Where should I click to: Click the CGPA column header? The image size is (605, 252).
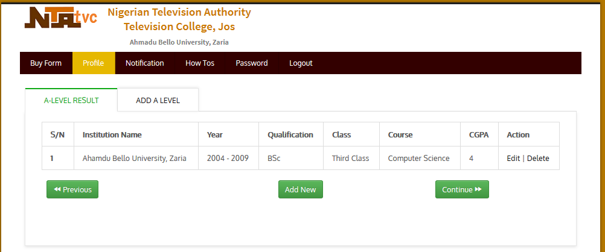coord(479,135)
